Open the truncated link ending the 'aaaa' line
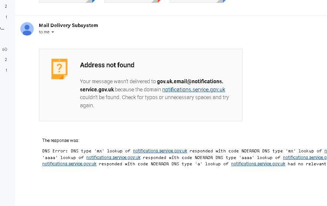 point(305,158)
